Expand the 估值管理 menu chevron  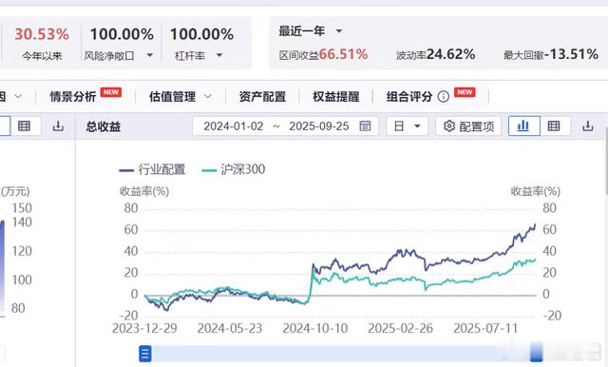click(208, 96)
